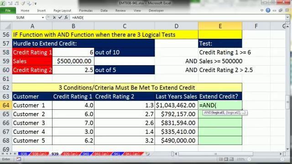Select column E header
The image size is (292, 164).
(220, 26)
